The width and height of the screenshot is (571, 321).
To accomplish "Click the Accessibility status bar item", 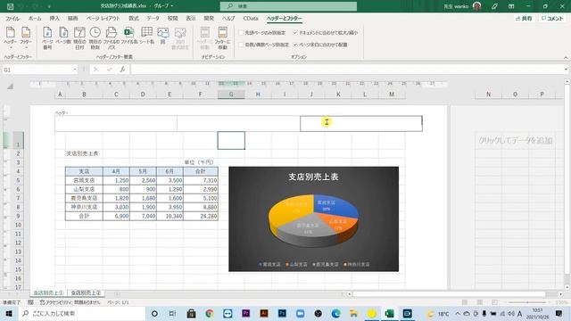I will click(70, 302).
